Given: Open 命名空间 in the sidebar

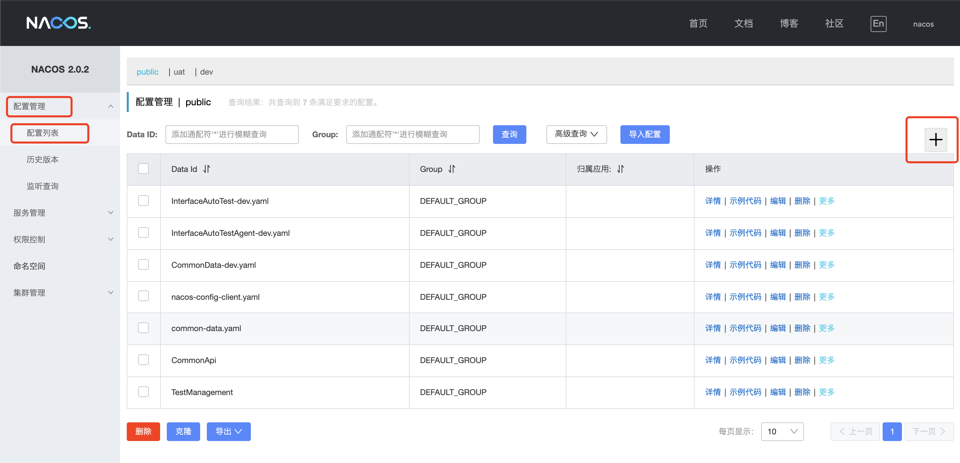Looking at the screenshot, I should coord(29,266).
